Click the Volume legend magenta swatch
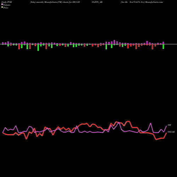Viewport: 177px width, 177px height. tap(2, 4)
